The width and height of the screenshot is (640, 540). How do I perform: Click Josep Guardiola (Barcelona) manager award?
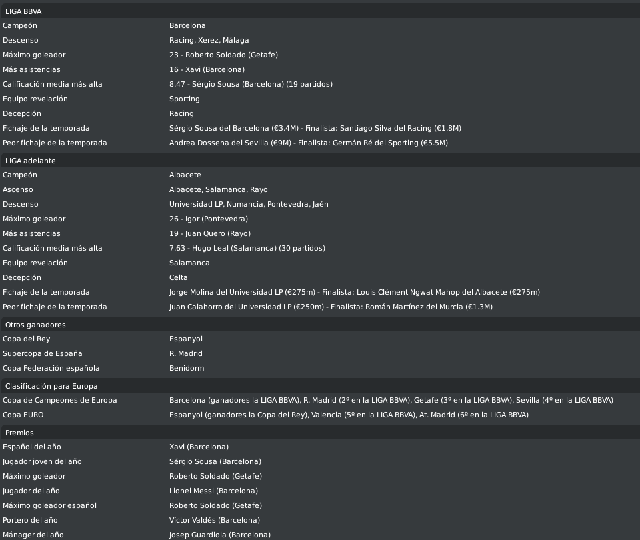[x=220, y=535]
